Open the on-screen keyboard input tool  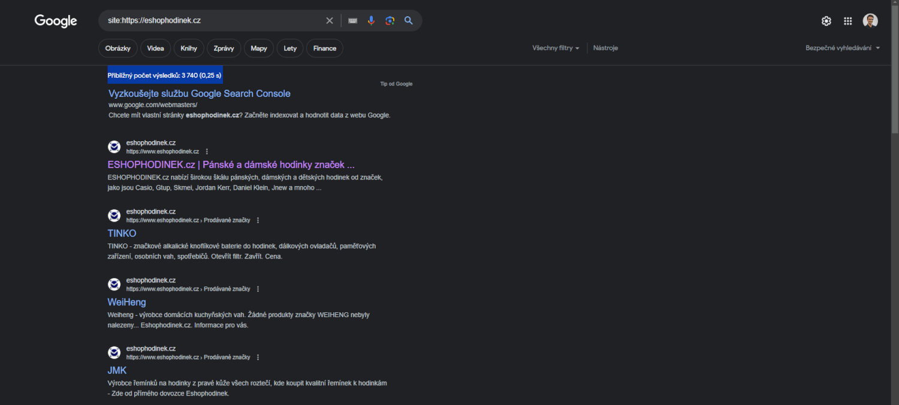353,21
